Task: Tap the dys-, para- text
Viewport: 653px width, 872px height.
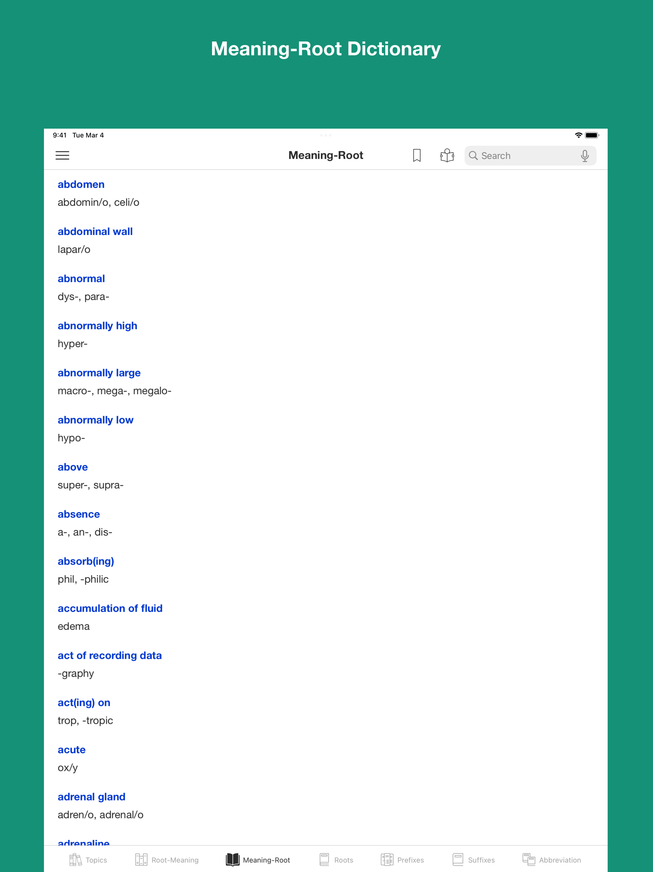Action: [84, 297]
